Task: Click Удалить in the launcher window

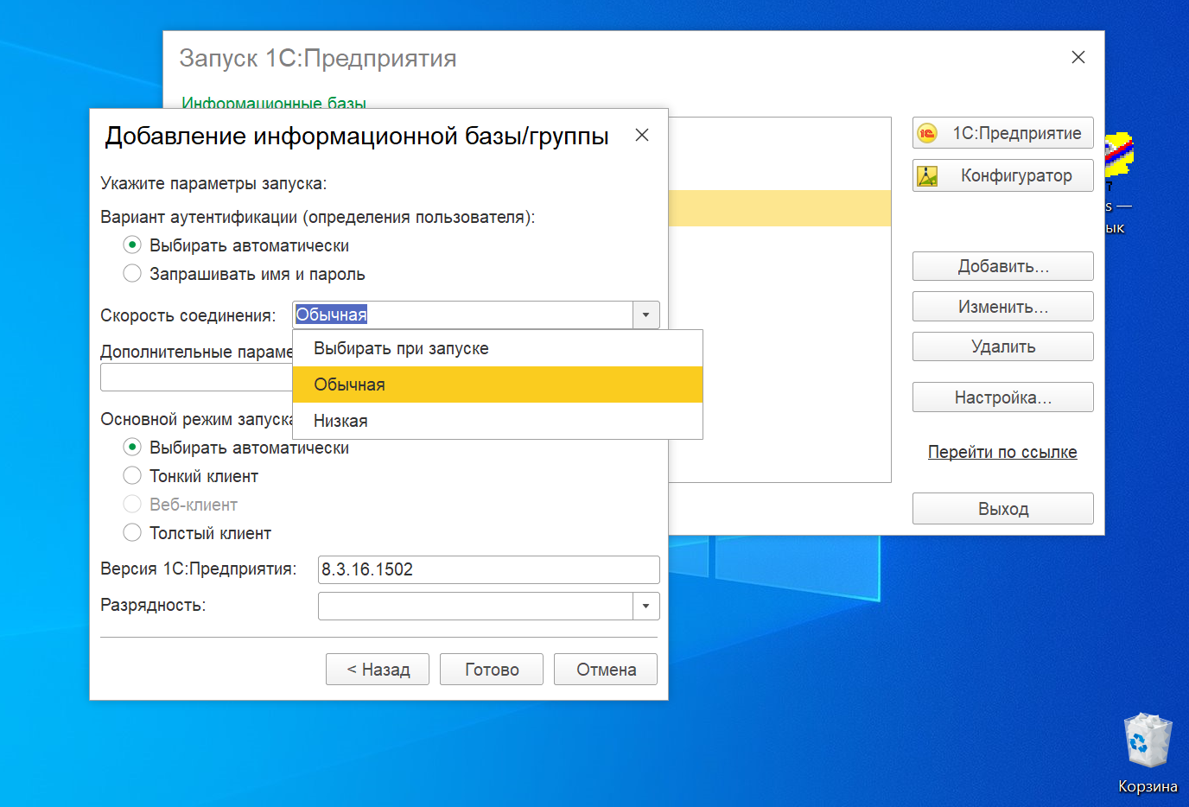Action: tap(1002, 346)
